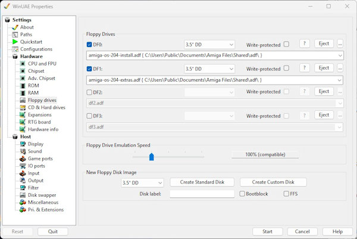Toggle the Bootblock checkbox
Viewport: 357px width, 239px height.
(x=242, y=194)
